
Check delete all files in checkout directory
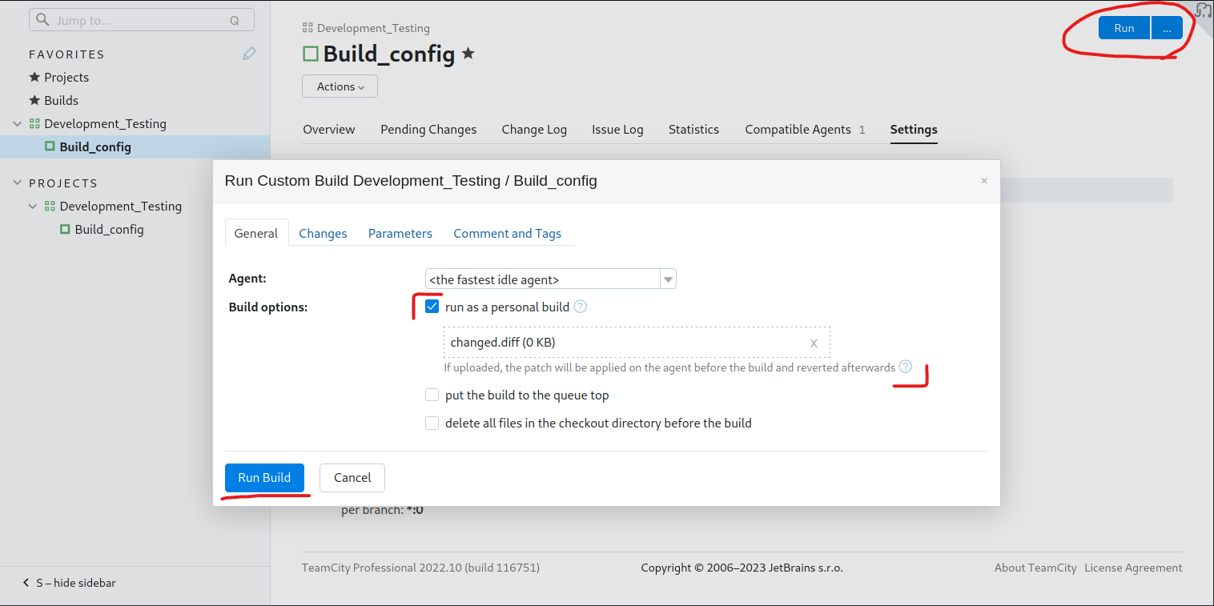coord(432,423)
